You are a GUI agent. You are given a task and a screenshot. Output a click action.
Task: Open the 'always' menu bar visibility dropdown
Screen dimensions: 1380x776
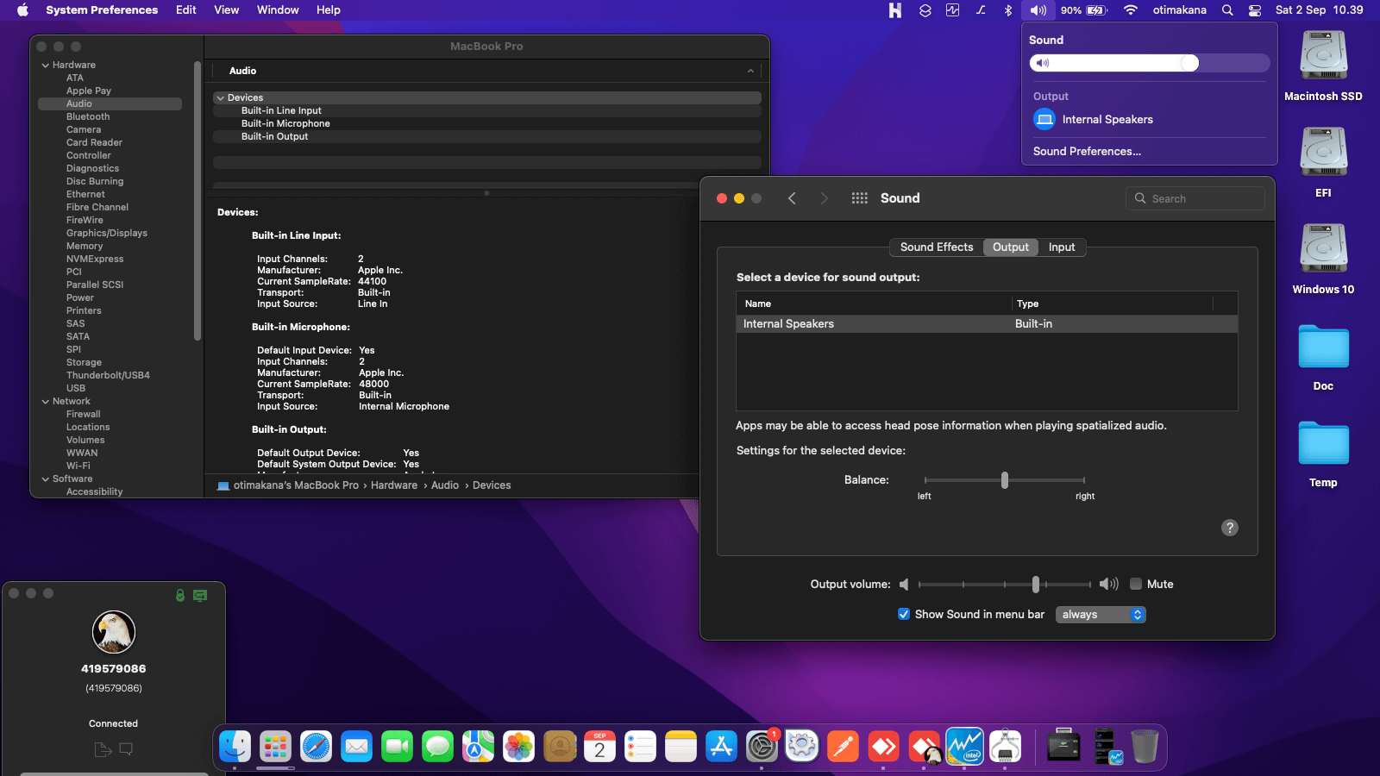[x=1101, y=615]
